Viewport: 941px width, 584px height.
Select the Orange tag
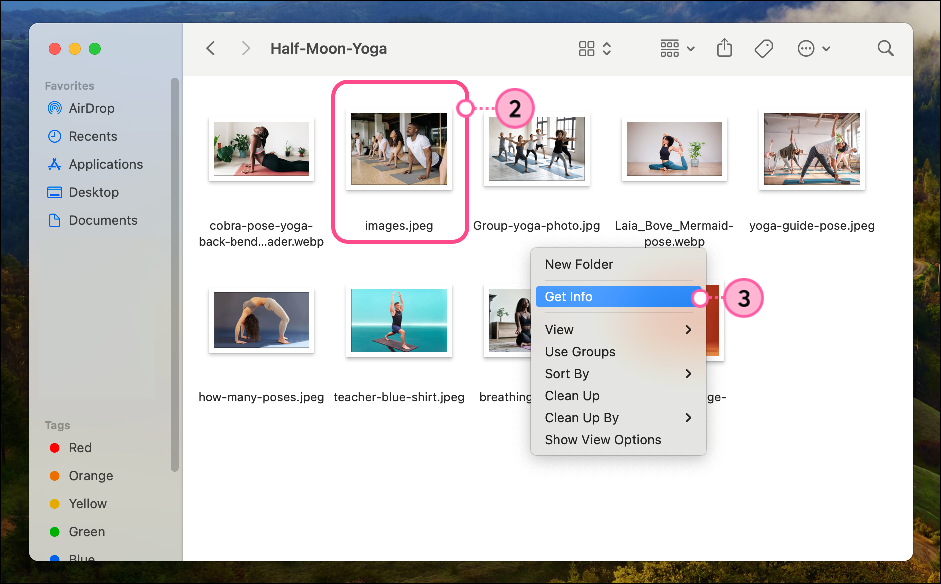[82, 476]
